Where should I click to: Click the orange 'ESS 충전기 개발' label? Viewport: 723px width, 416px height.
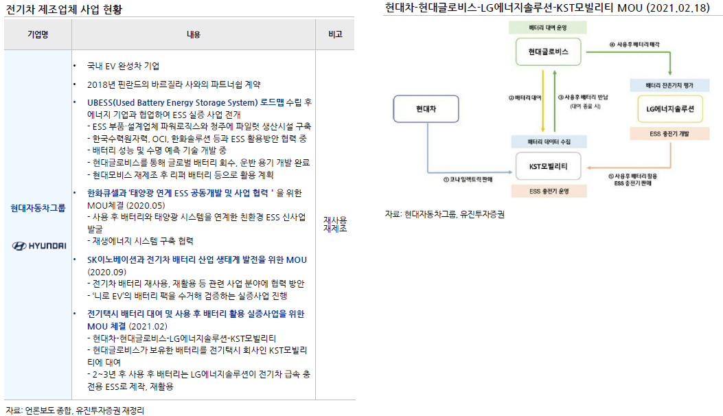pos(669,134)
